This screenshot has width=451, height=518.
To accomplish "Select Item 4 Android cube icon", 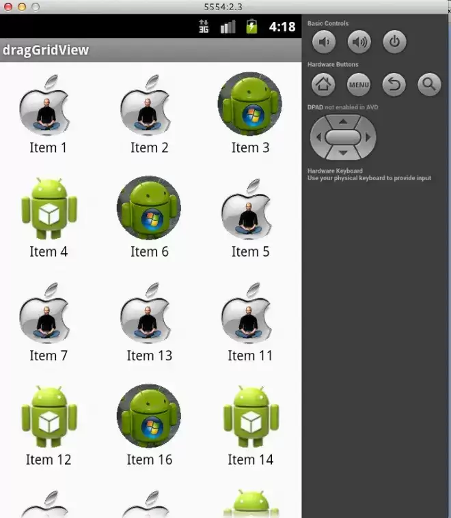I will point(49,209).
